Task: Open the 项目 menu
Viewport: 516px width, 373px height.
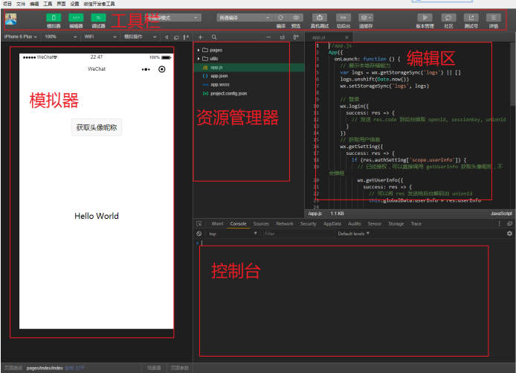Action: (x=7, y=4)
